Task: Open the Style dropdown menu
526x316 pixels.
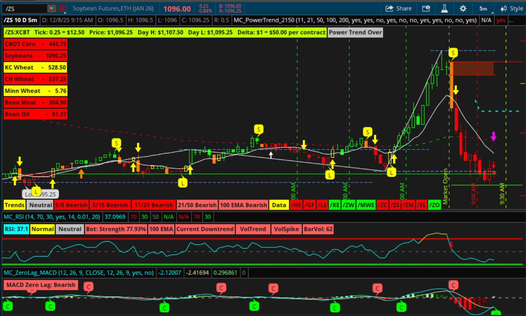Action: (x=516, y=8)
